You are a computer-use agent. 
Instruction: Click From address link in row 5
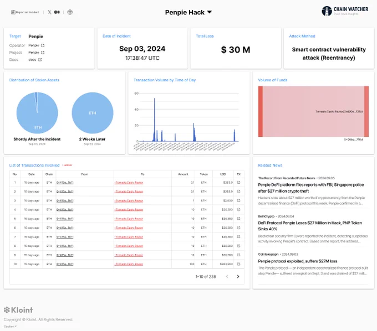pyautogui.click(x=65, y=219)
